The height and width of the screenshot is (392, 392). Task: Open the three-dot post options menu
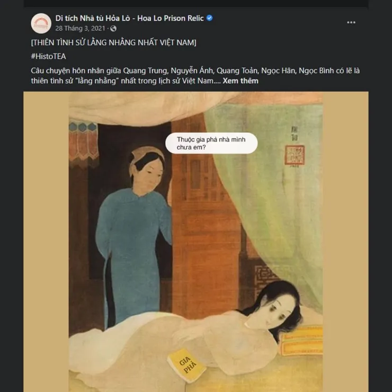(x=351, y=22)
